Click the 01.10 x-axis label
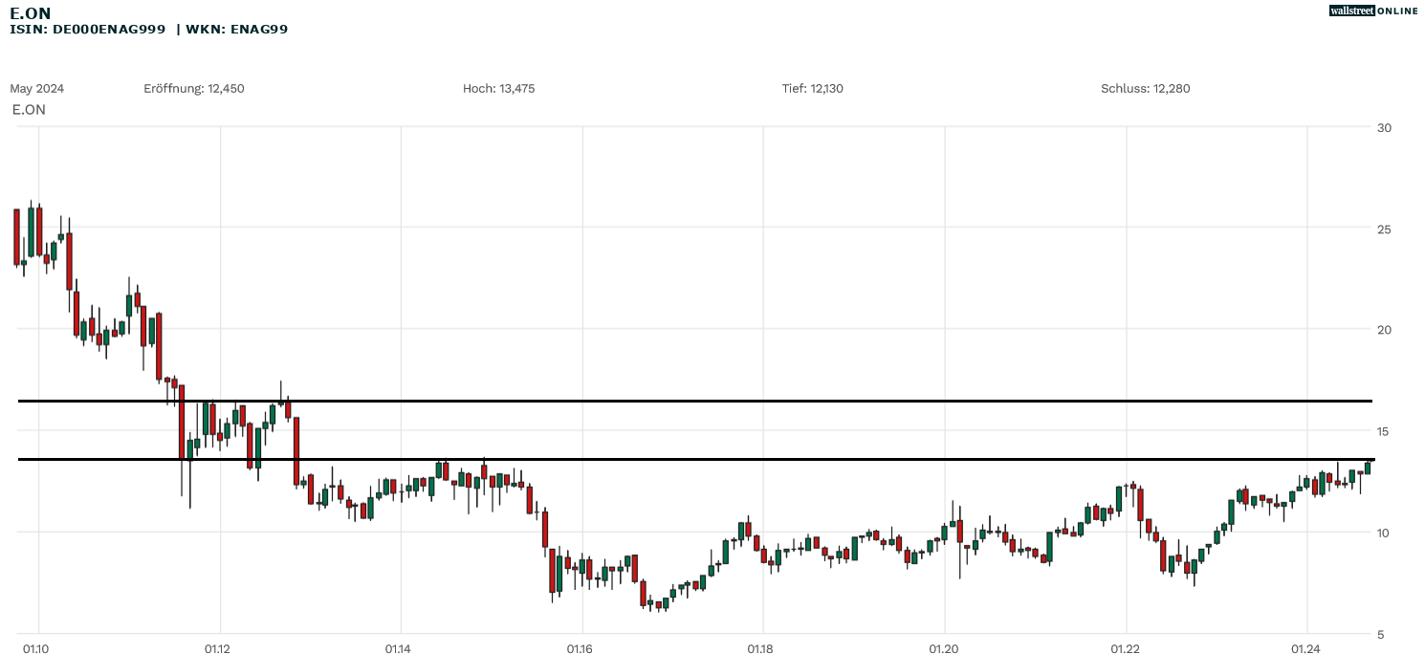 click(37, 649)
